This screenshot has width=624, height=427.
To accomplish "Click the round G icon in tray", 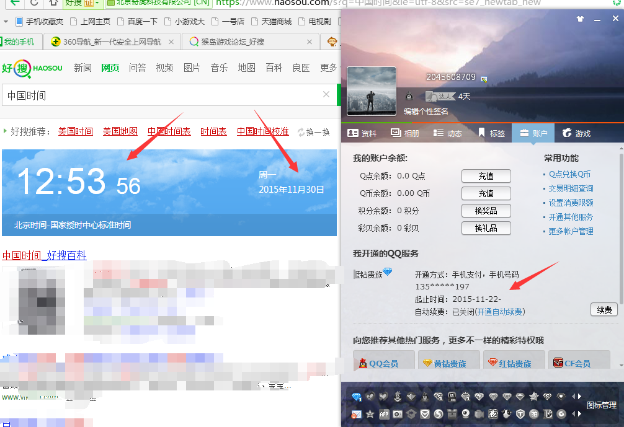I will click(x=561, y=414).
